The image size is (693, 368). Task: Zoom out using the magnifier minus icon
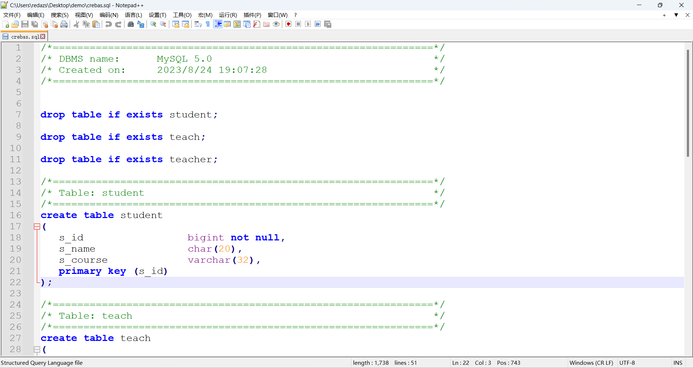(163, 24)
